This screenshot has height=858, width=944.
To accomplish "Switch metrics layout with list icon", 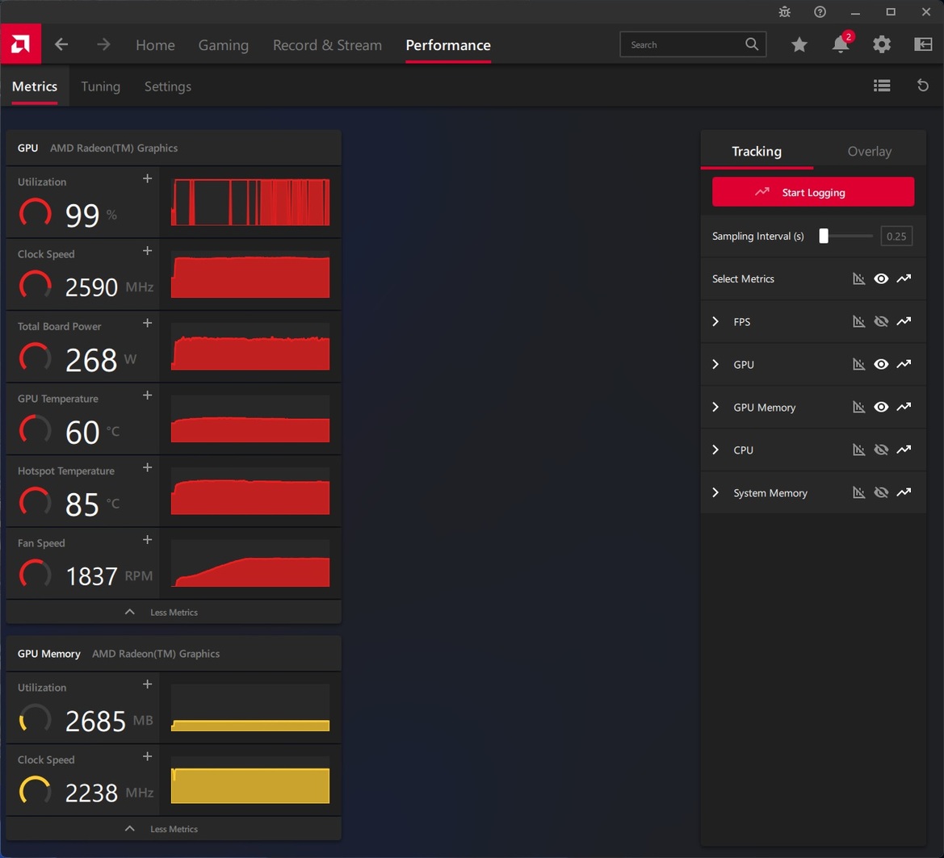I will click(x=881, y=86).
